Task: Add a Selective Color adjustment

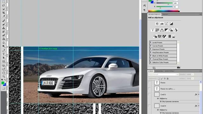Action: tap(174, 36)
